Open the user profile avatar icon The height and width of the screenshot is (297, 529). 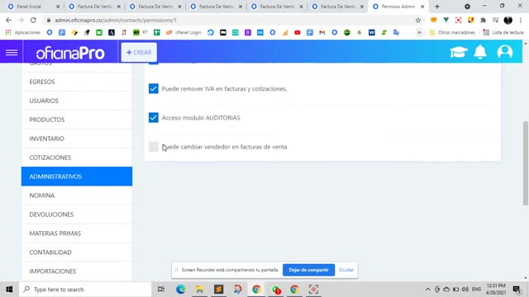pos(505,52)
